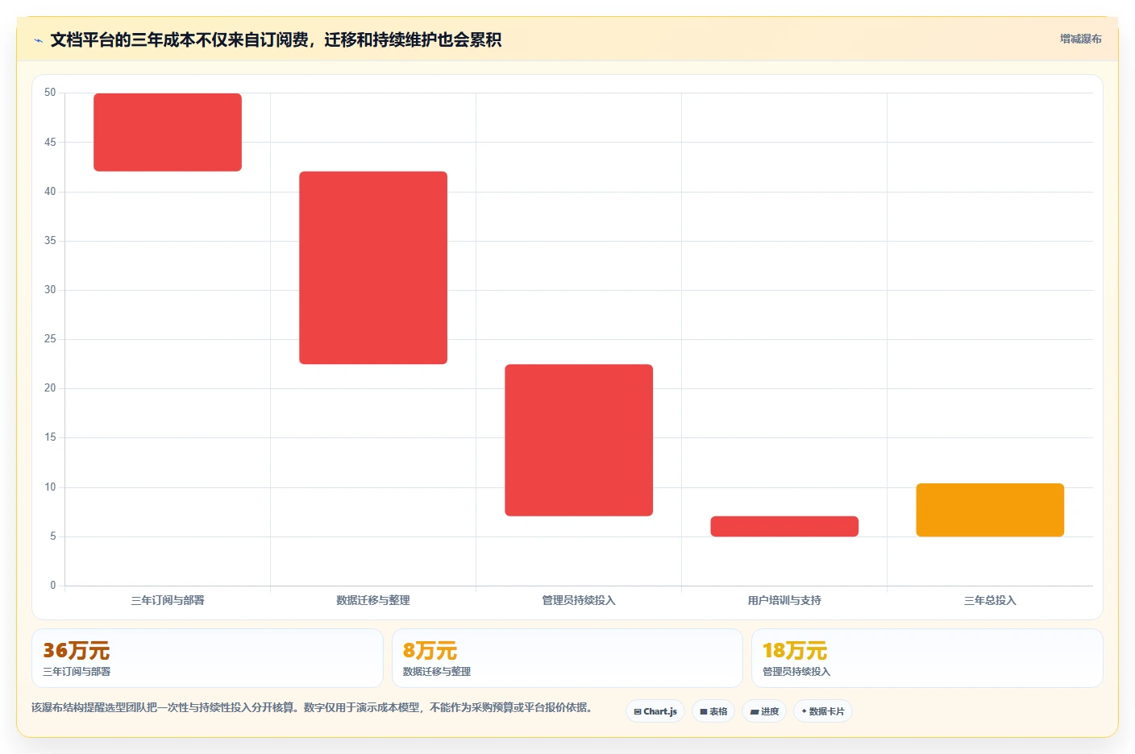1135x754 pixels.
Task: Click the x-axis label 数据迁移与整理
Action: [x=373, y=600]
